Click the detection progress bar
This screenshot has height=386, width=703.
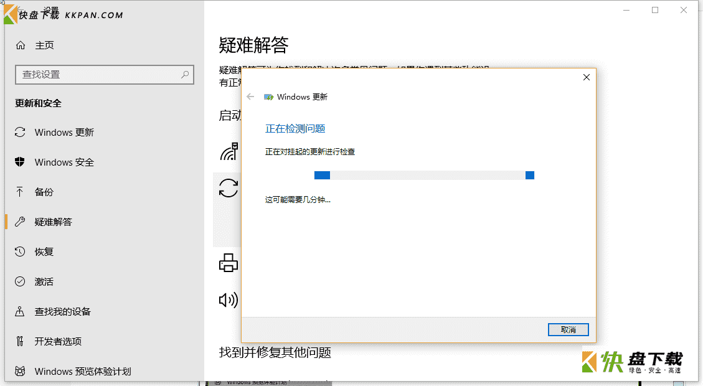point(424,176)
